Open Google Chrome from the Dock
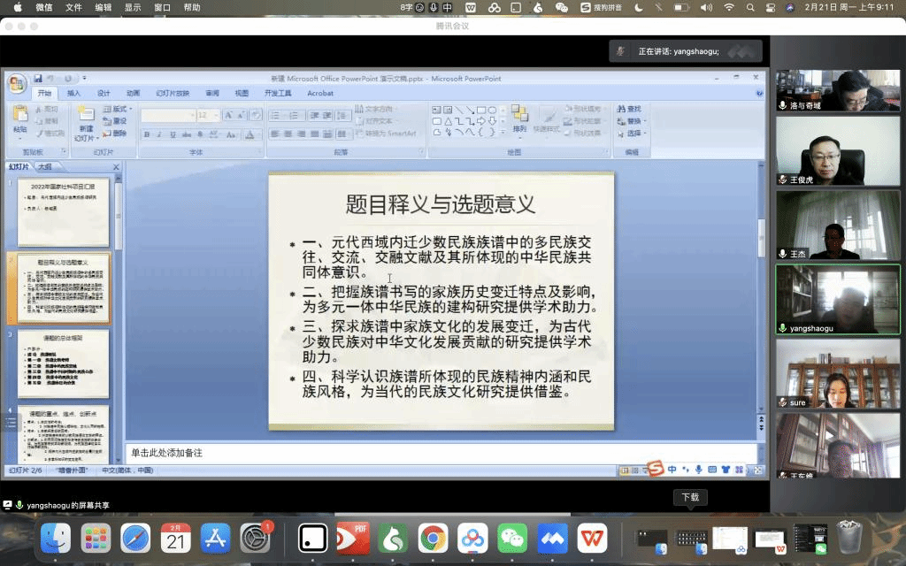The image size is (906, 566). tap(433, 537)
